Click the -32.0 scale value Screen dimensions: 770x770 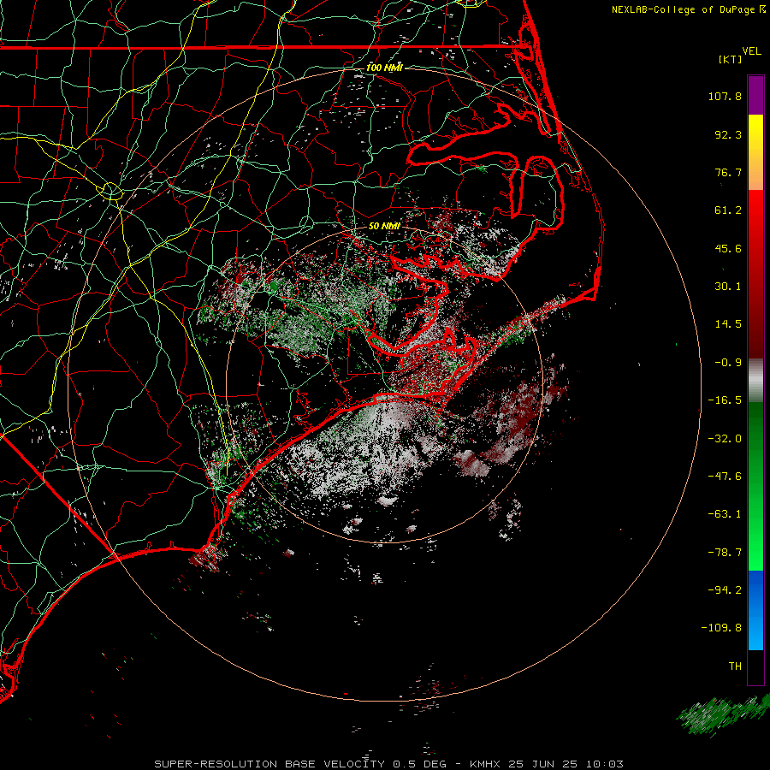pos(725,439)
